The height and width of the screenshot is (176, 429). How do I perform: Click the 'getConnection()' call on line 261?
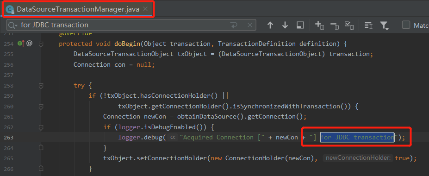pos(275,117)
